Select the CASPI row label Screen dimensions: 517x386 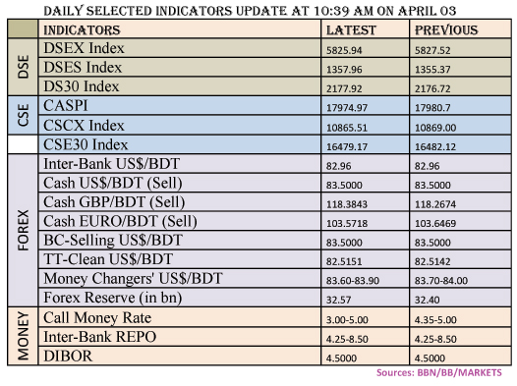pos(66,106)
